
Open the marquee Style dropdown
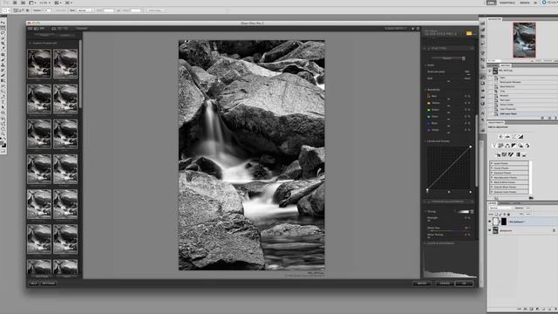click(x=85, y=10)
